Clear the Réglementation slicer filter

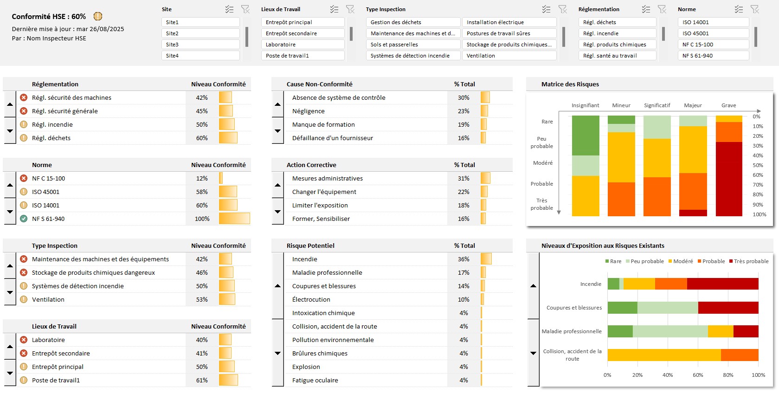point(662,9)
